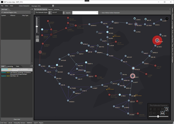This screenshot has height=124, width=174.
Task: Switch to the Gamelog tab
Action: click(x=10, y=66)
